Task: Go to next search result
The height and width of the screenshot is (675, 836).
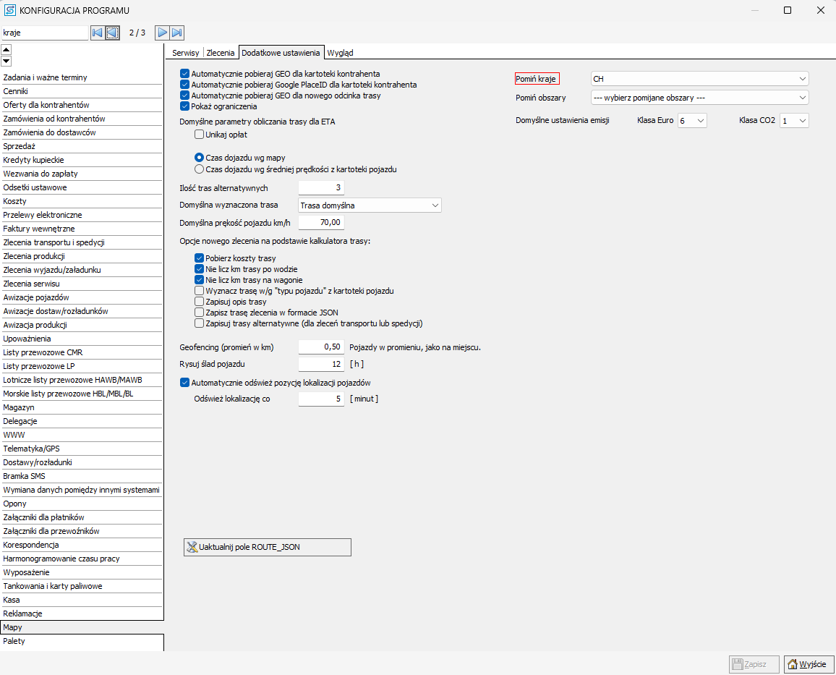Action: (x=162, y=33)
